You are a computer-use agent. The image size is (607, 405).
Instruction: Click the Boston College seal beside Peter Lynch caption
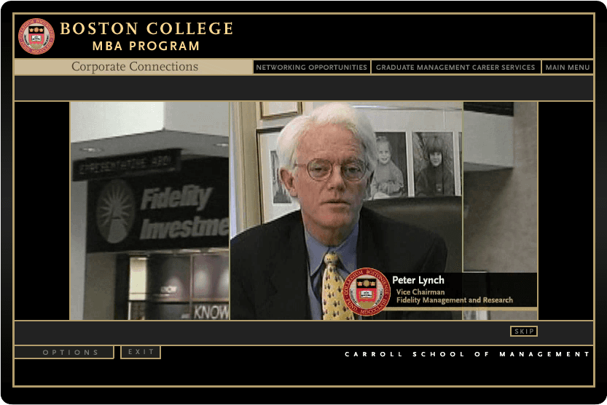367,292
